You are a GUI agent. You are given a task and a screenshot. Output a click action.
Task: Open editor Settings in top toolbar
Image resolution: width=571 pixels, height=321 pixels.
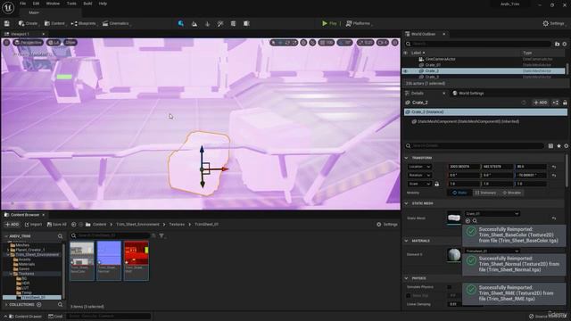[553, 23]
